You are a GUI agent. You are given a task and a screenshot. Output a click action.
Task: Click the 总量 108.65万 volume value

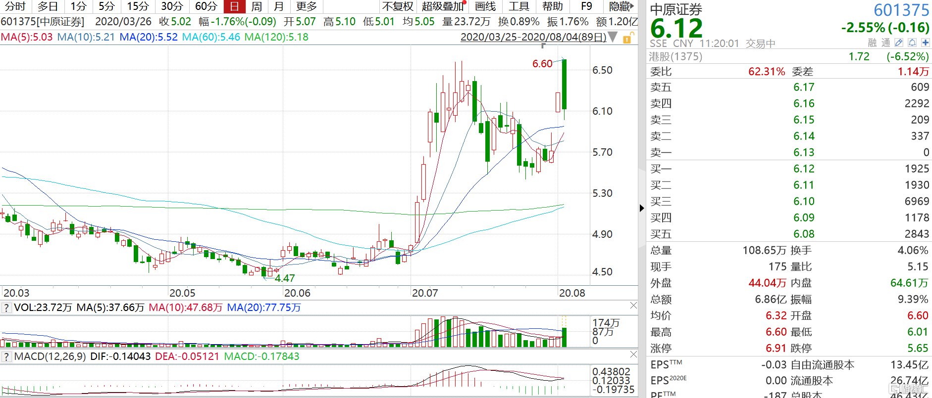click(764, 250)
